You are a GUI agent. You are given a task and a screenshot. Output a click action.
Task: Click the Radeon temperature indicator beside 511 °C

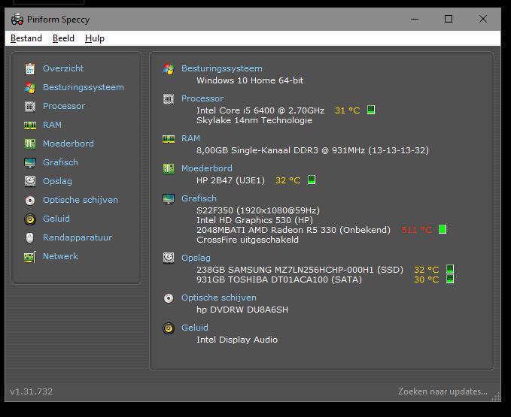443,229
